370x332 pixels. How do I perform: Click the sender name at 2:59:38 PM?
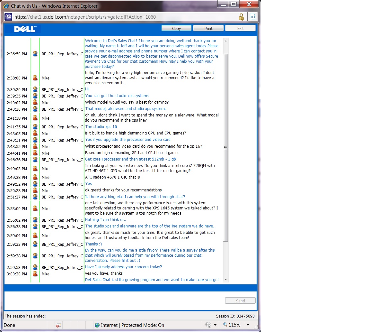(x=62, y=256)
